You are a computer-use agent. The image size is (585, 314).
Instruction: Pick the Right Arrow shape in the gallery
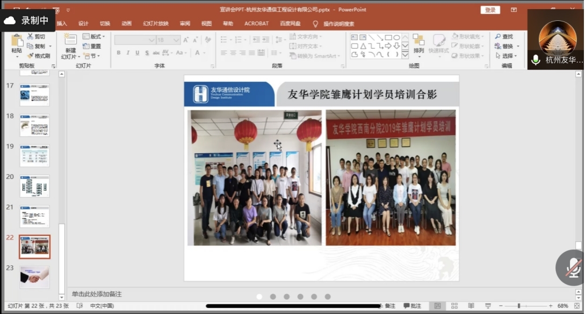click(x=388, y=46)
